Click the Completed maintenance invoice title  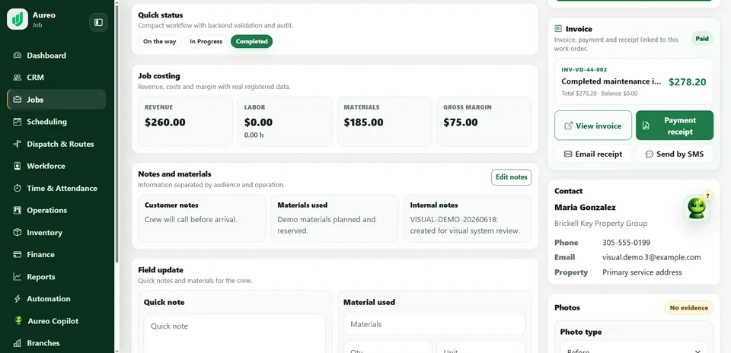tap(611, 81)
